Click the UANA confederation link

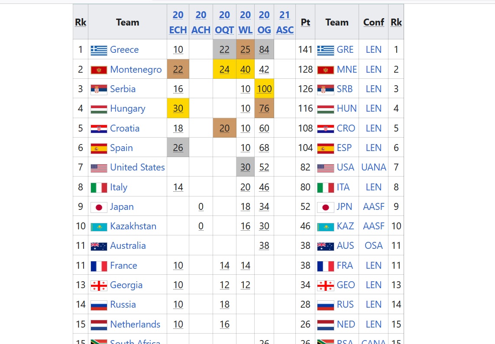tap(373, 167)
